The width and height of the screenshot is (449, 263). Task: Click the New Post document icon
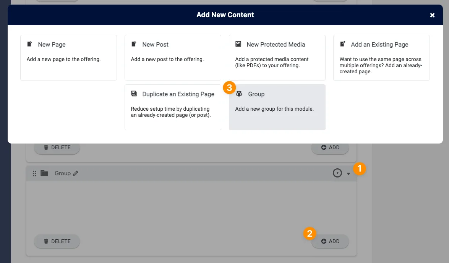pyautogui.click(x=134, y=44)
